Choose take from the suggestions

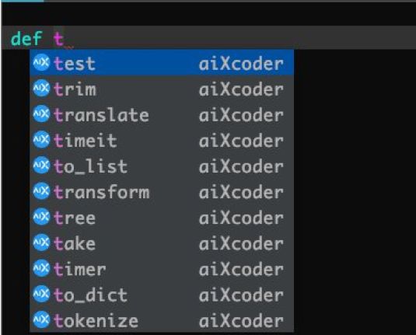coord(162,243)
